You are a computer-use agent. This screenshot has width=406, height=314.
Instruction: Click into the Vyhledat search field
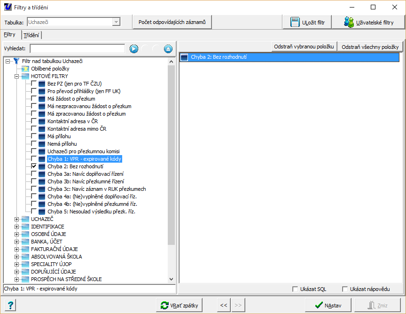(x=77, y=49)
